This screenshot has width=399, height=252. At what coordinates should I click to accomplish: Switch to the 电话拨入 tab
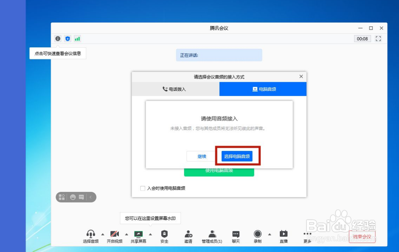[x=176, y=89]
